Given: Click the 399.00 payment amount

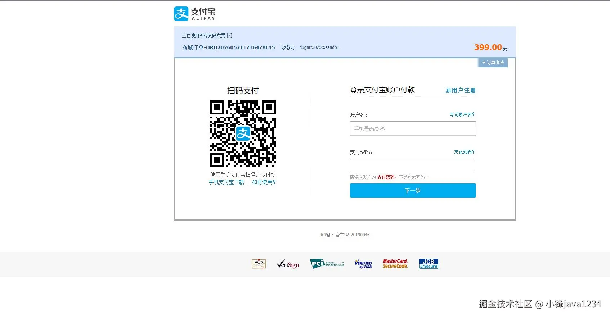Looking at the screenshot, I should click(x=488, y=47).
